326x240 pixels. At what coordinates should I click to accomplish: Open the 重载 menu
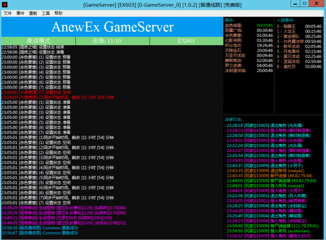33,13
